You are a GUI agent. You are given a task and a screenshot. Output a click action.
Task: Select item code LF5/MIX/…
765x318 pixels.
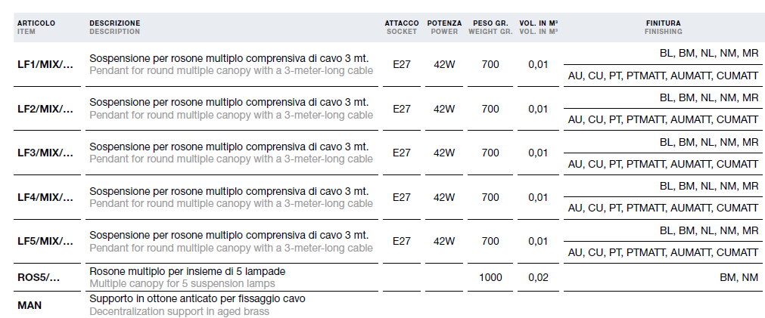click(45, 242)
